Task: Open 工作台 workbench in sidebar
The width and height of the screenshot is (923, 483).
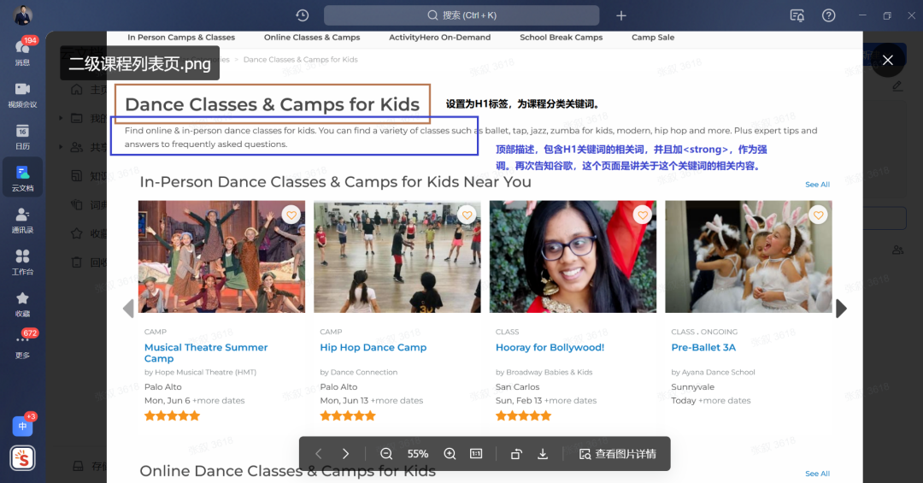Action: pyautogui.click(x=22, y=261)
